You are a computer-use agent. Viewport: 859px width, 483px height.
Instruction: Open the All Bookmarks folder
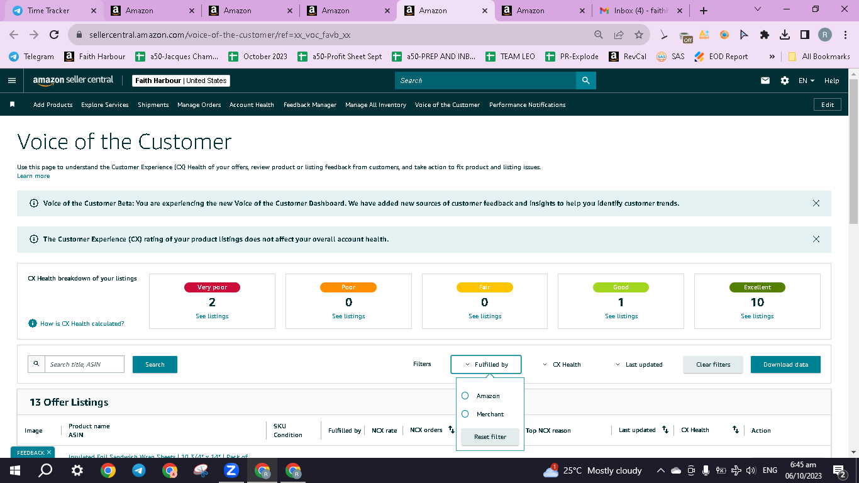pos(818,56)
